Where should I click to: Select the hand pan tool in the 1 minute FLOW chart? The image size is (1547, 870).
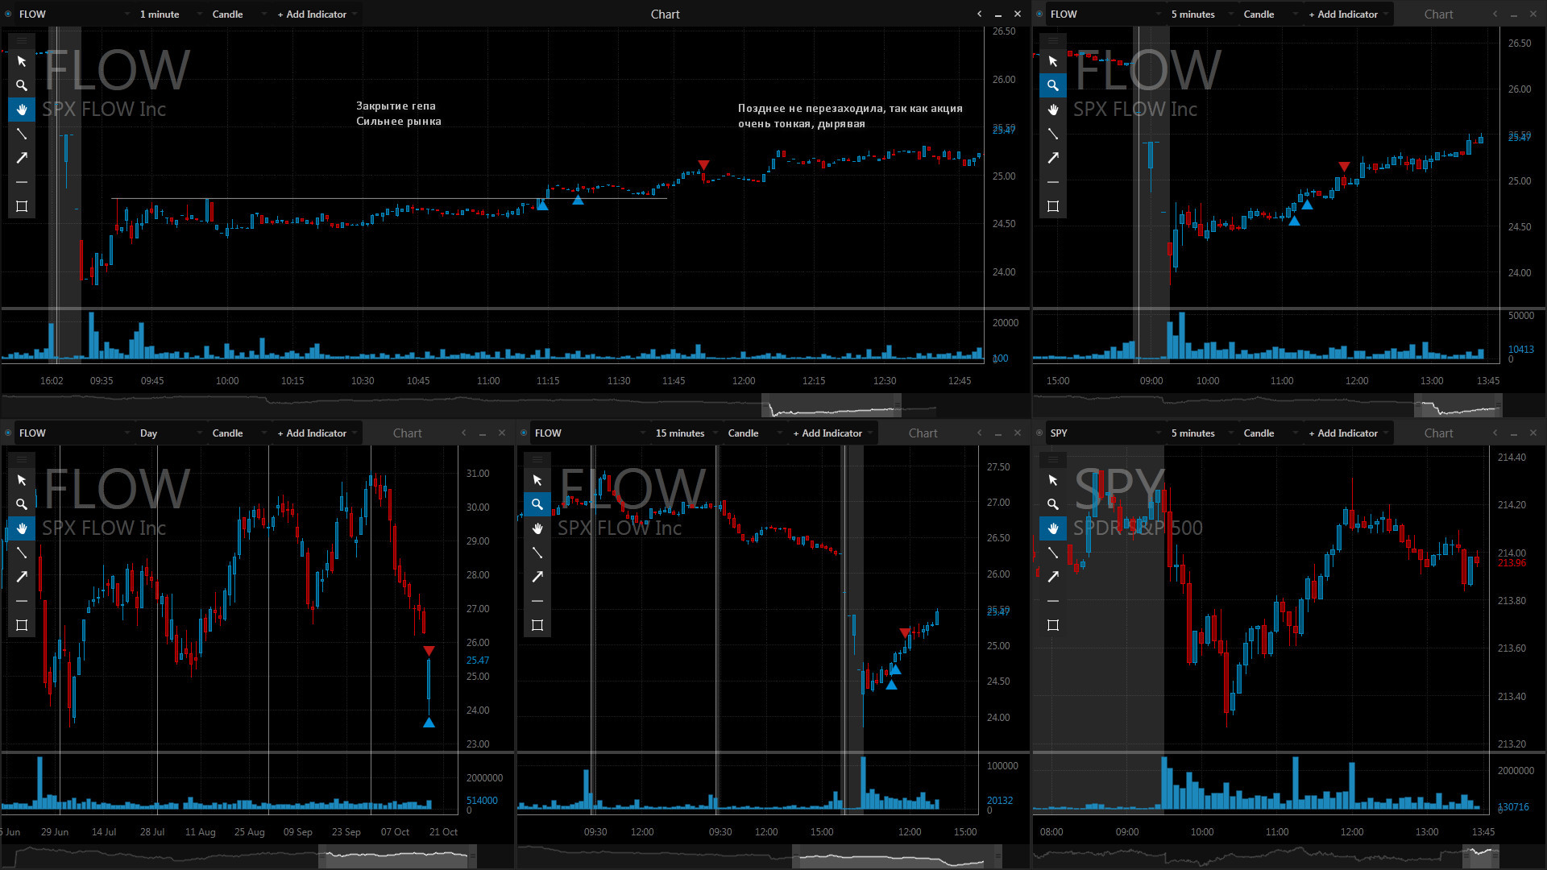pyautogui.click(x=22, y=110)
